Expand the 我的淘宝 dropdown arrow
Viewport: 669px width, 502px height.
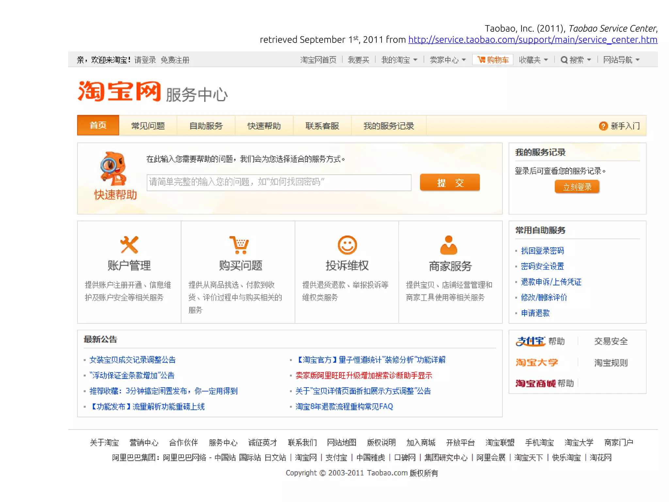415,60
